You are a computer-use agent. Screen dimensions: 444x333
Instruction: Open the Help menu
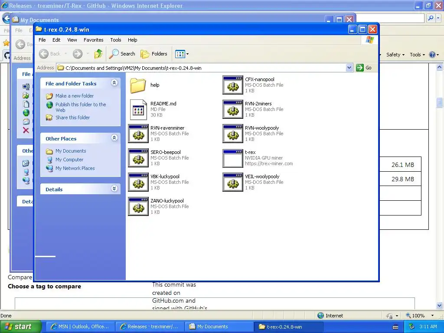(133, 40)
